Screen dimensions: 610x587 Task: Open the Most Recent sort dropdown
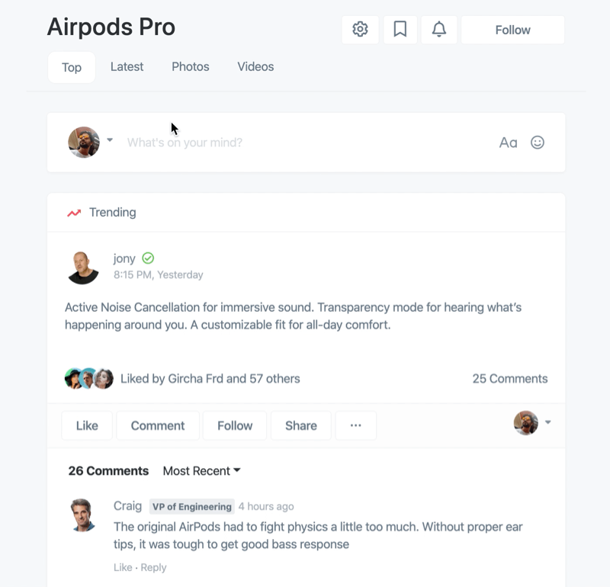click(x=201, y=470)
